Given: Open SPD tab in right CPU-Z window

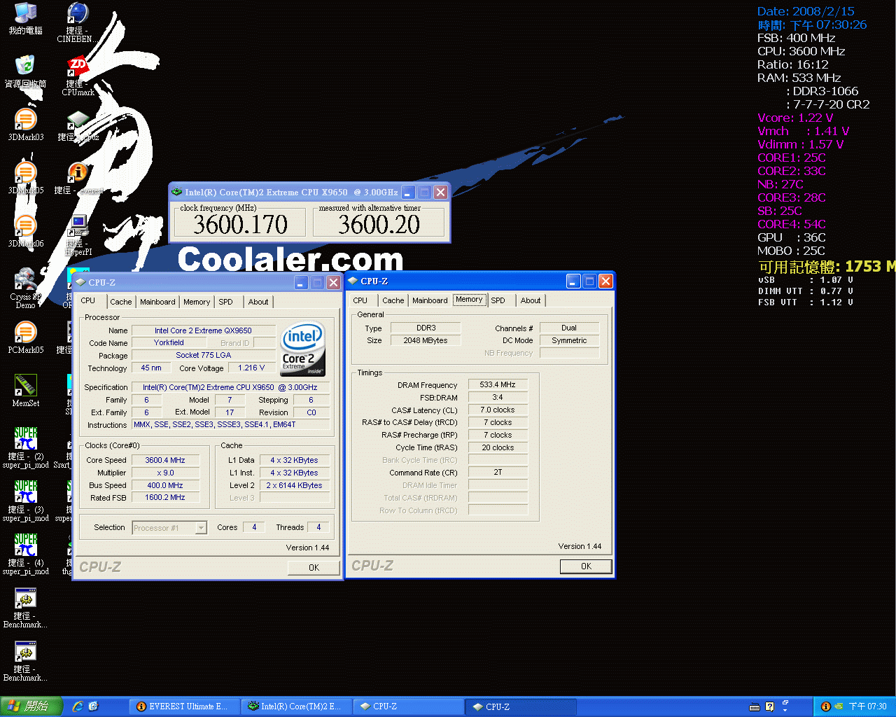Looking at the screenshot, I should point(498,300).
